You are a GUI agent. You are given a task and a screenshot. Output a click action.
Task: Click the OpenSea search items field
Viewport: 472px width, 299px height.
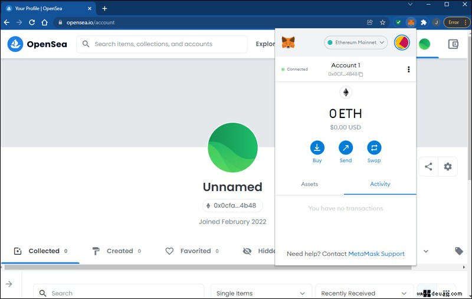(x=162, y=44)
